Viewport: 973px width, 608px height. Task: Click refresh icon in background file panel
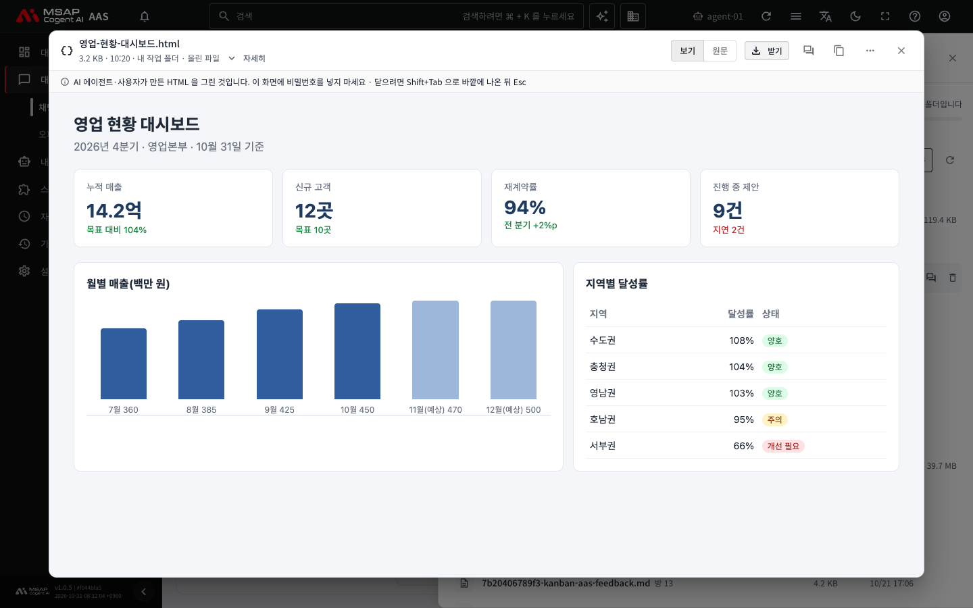coord(950,160)
